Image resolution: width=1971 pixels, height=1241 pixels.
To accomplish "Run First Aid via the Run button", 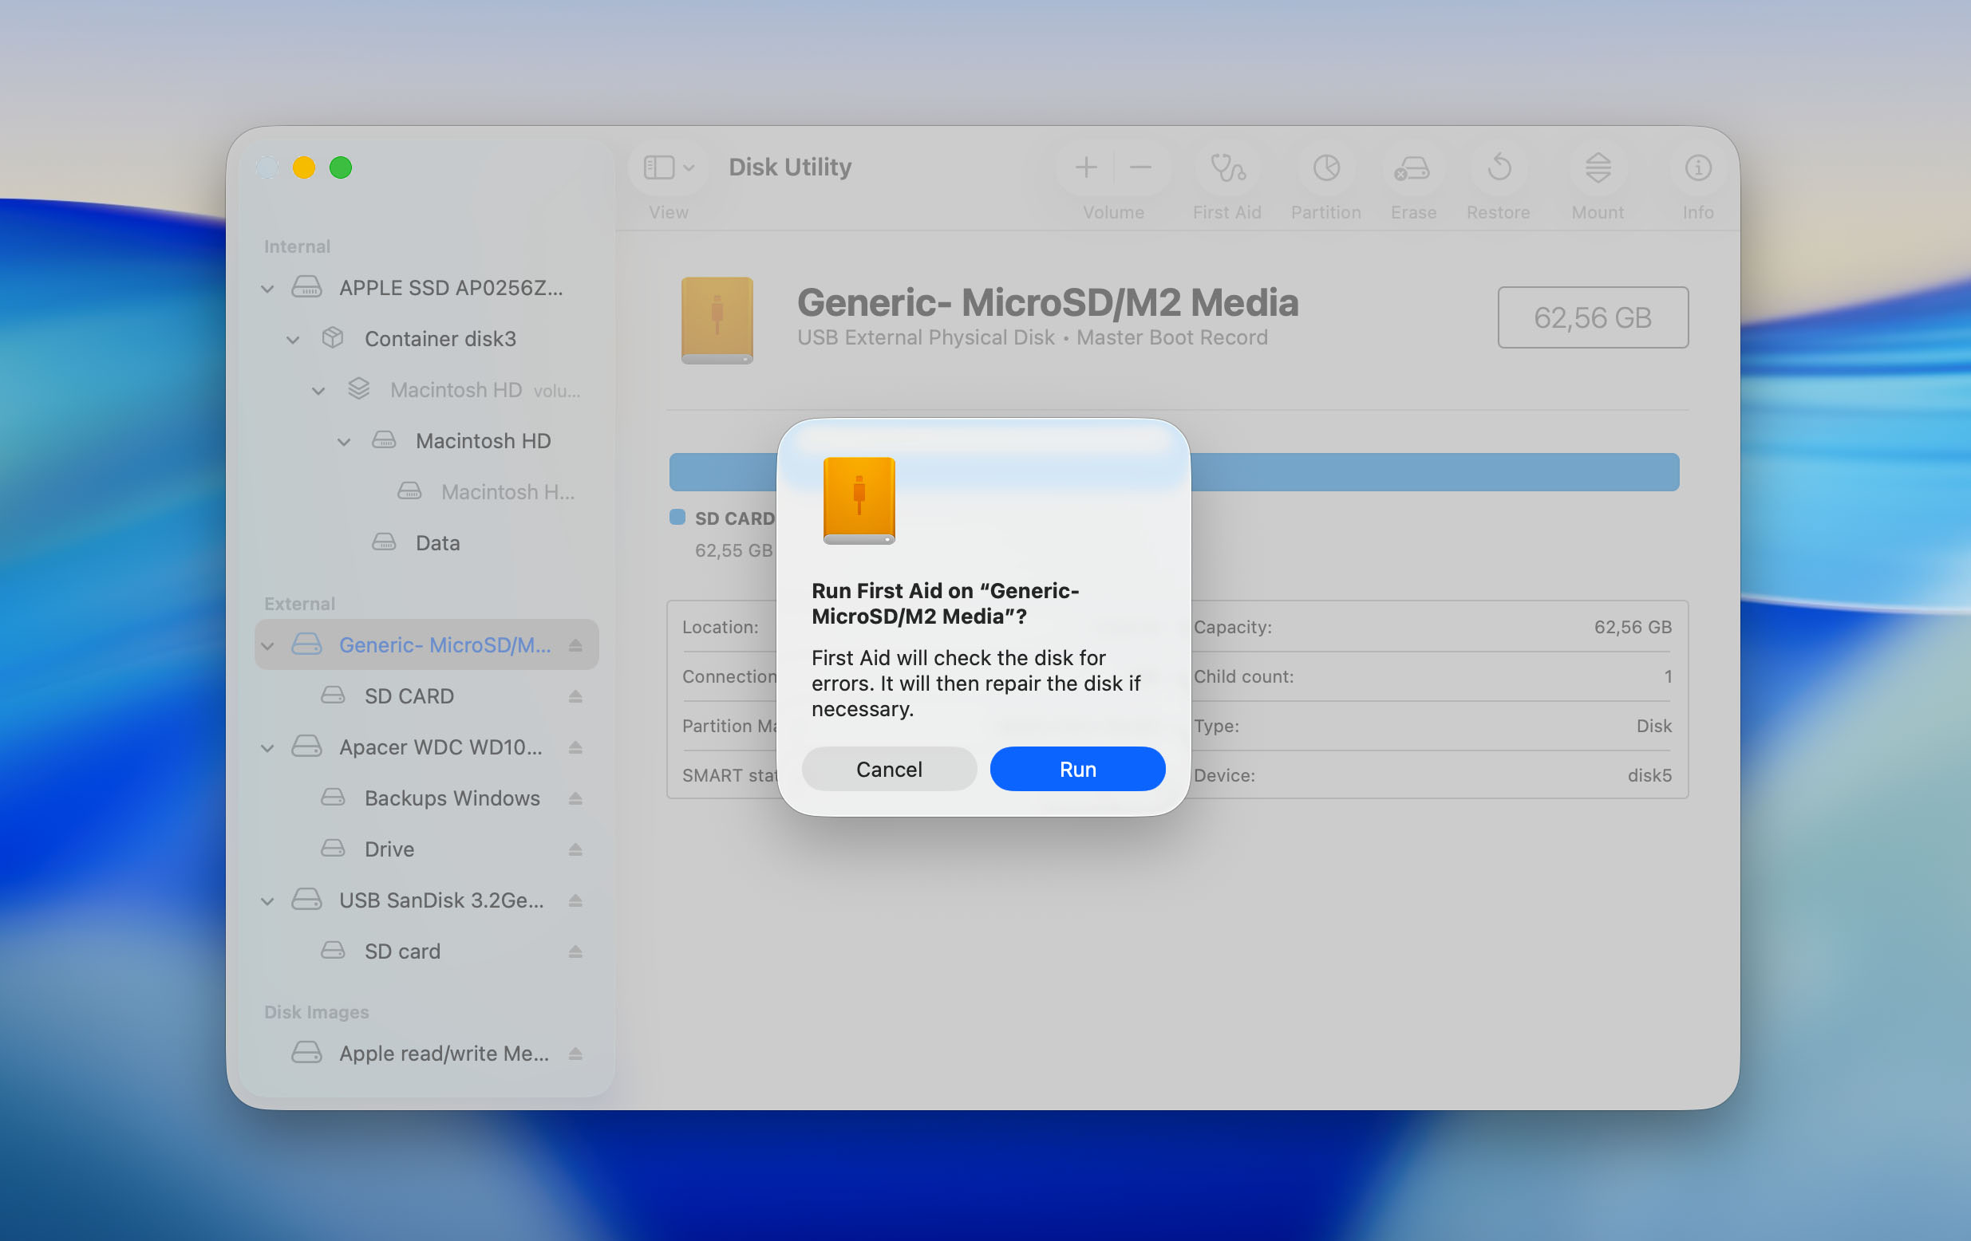I will pyautogui.click(x=1077, y=768).
